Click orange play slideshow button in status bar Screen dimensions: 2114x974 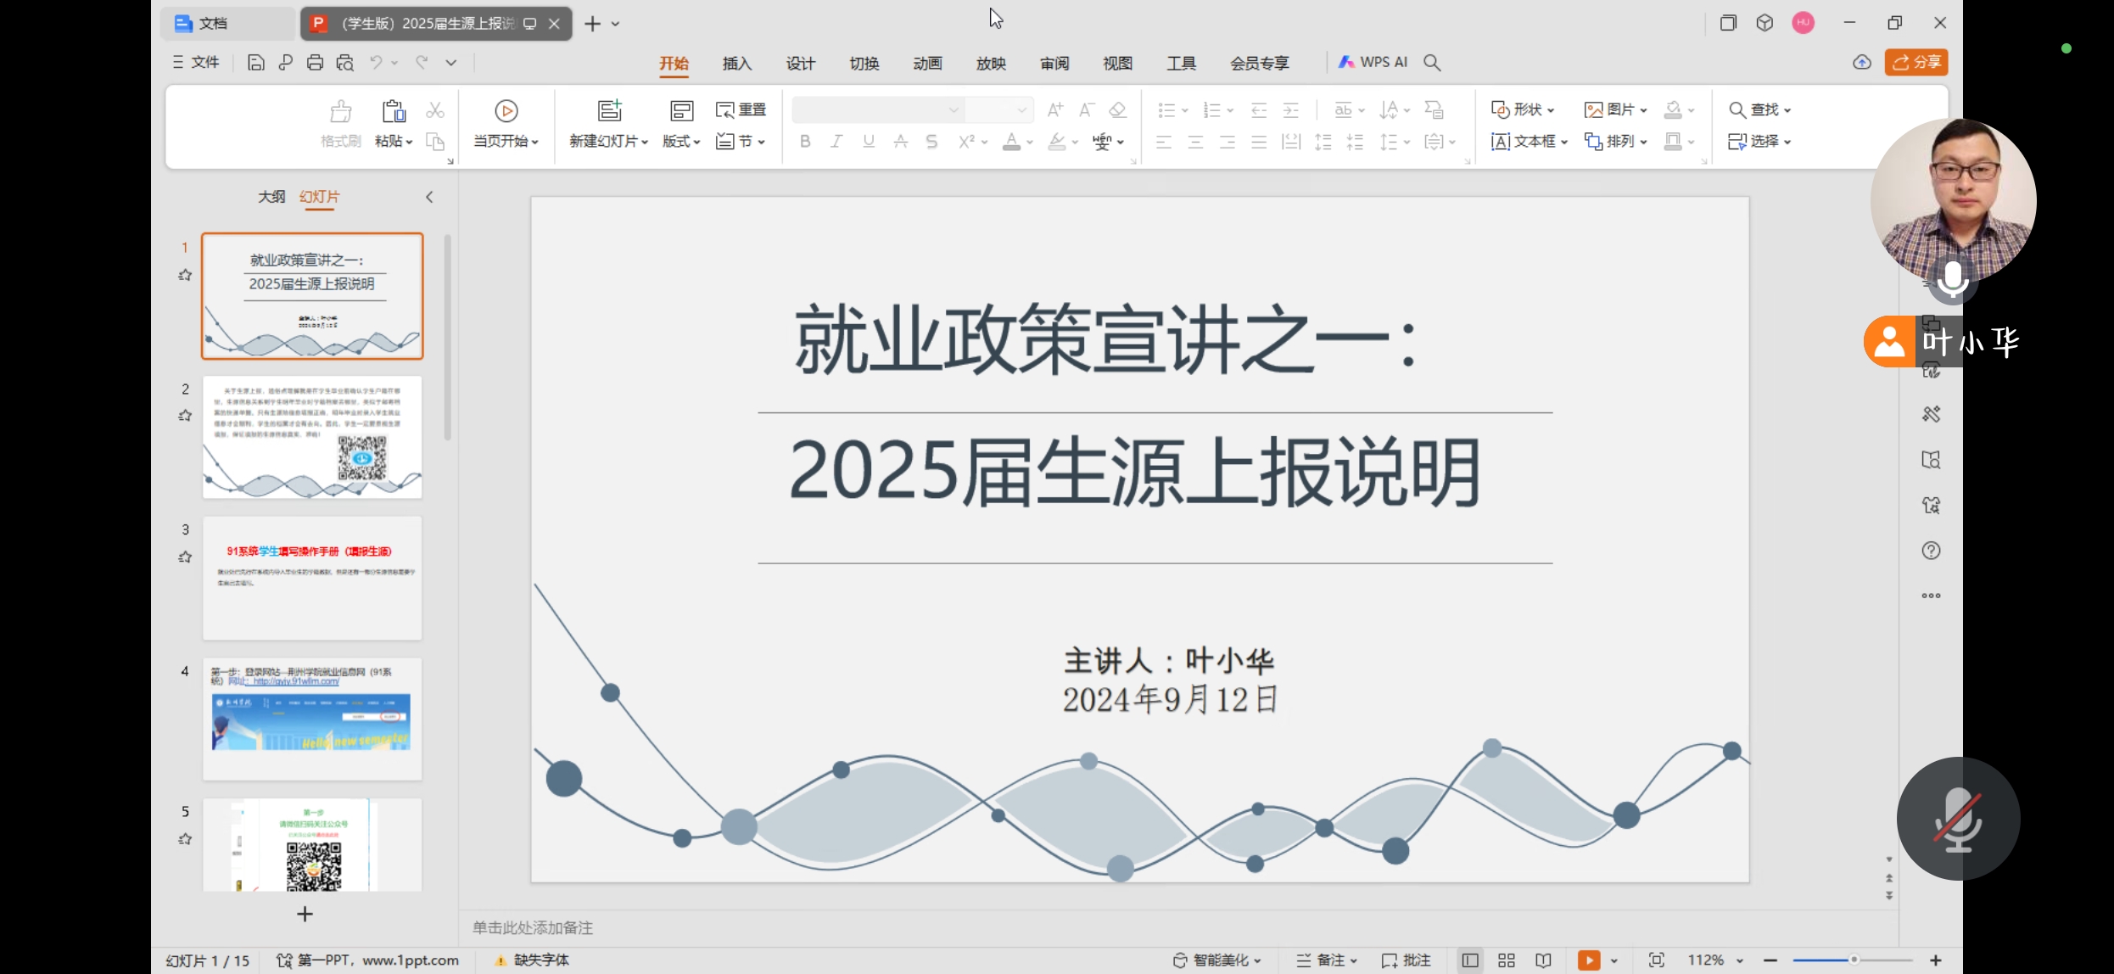[x=1588, y=960]
